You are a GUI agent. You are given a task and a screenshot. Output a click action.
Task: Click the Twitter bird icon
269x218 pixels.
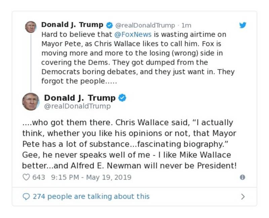243,25
